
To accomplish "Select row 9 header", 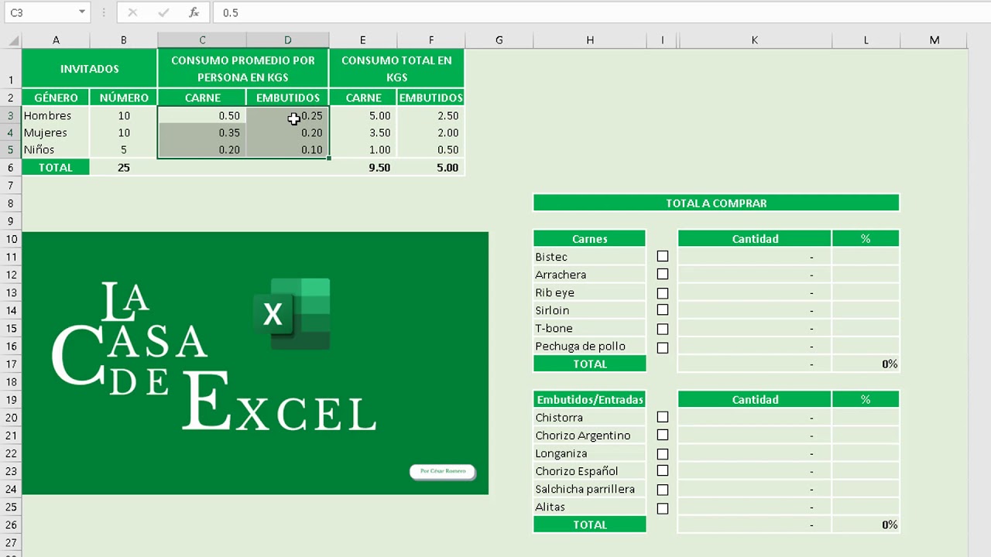I will point(11,221).
